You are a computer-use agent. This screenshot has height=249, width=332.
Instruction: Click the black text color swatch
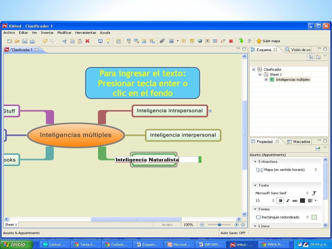[x=302, y=201]
